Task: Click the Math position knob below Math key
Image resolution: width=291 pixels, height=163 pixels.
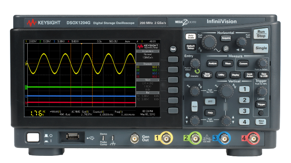Action: point(195,121)
